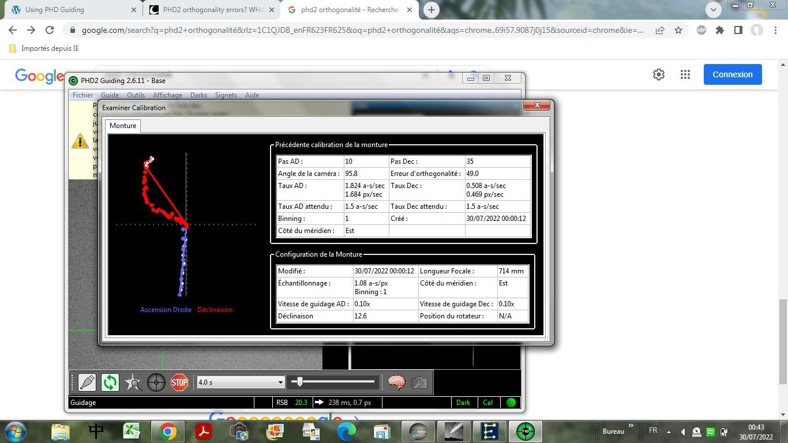Close the 'Using PHD Guiding' tab

coord(134,10)
